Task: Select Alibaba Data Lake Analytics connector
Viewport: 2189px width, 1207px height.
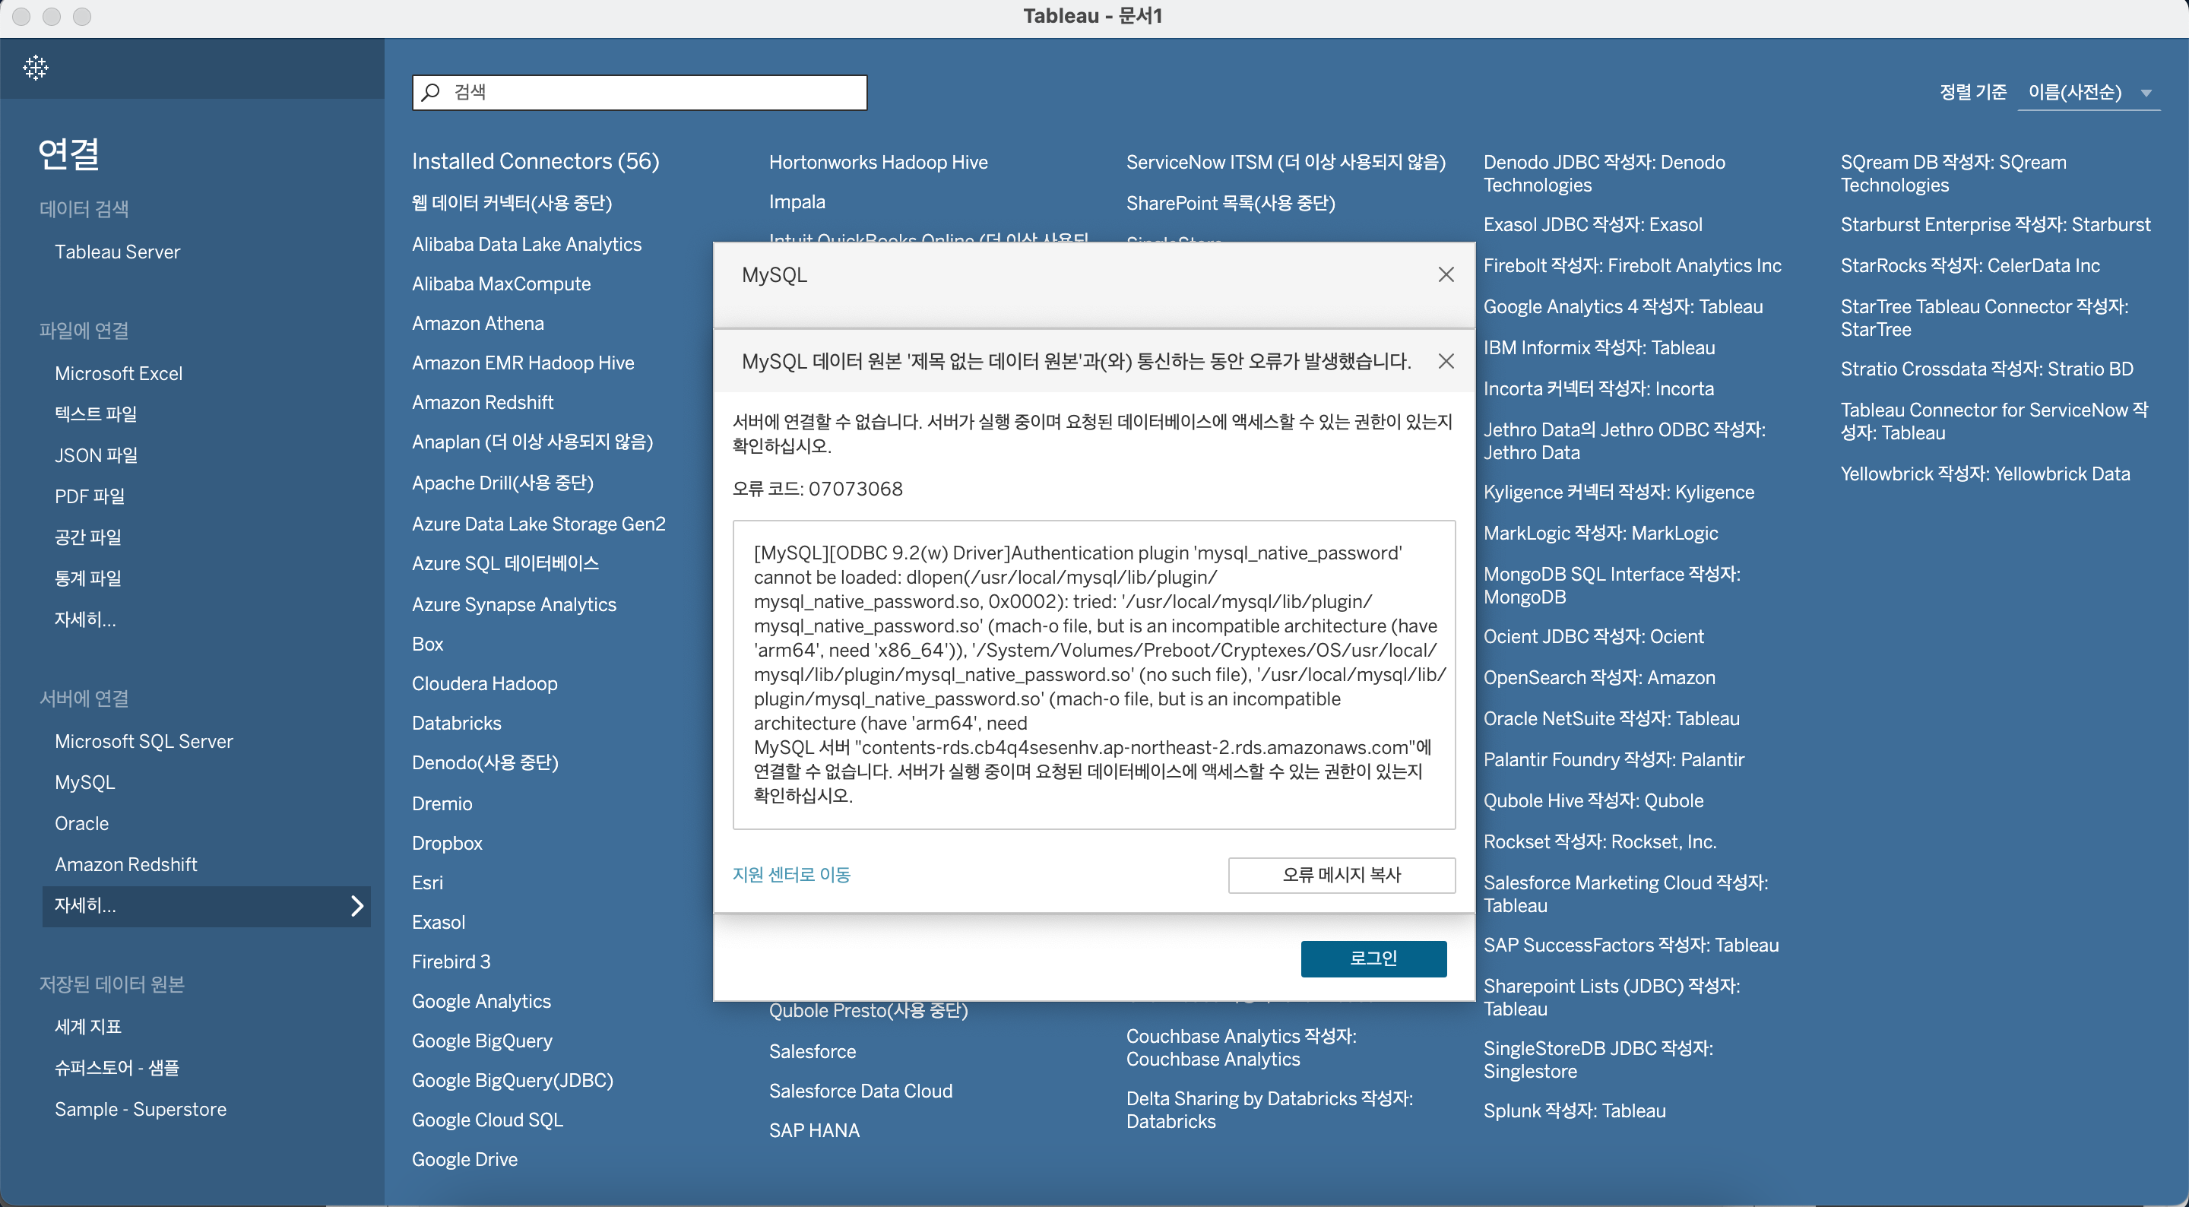Action: click(526, 244)
